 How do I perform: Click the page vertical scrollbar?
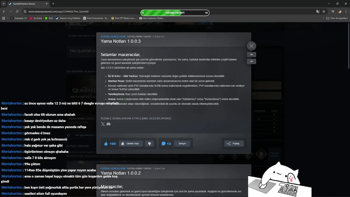tap(348, 45)
